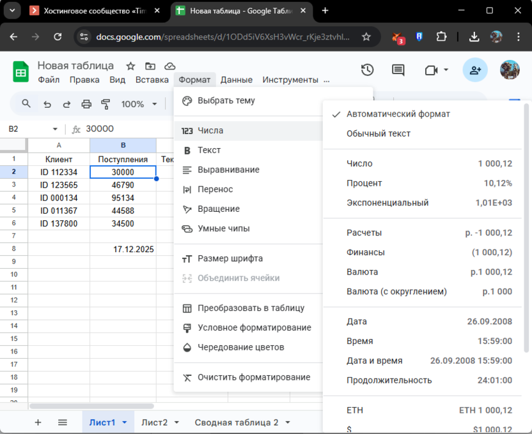Switch to Сводная таблица 2 sheet

coord(237,423)
